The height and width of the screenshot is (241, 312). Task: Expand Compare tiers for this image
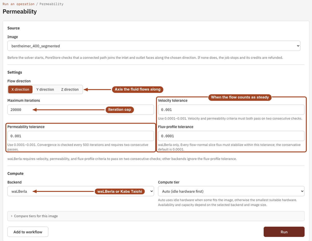pos(156,216)
